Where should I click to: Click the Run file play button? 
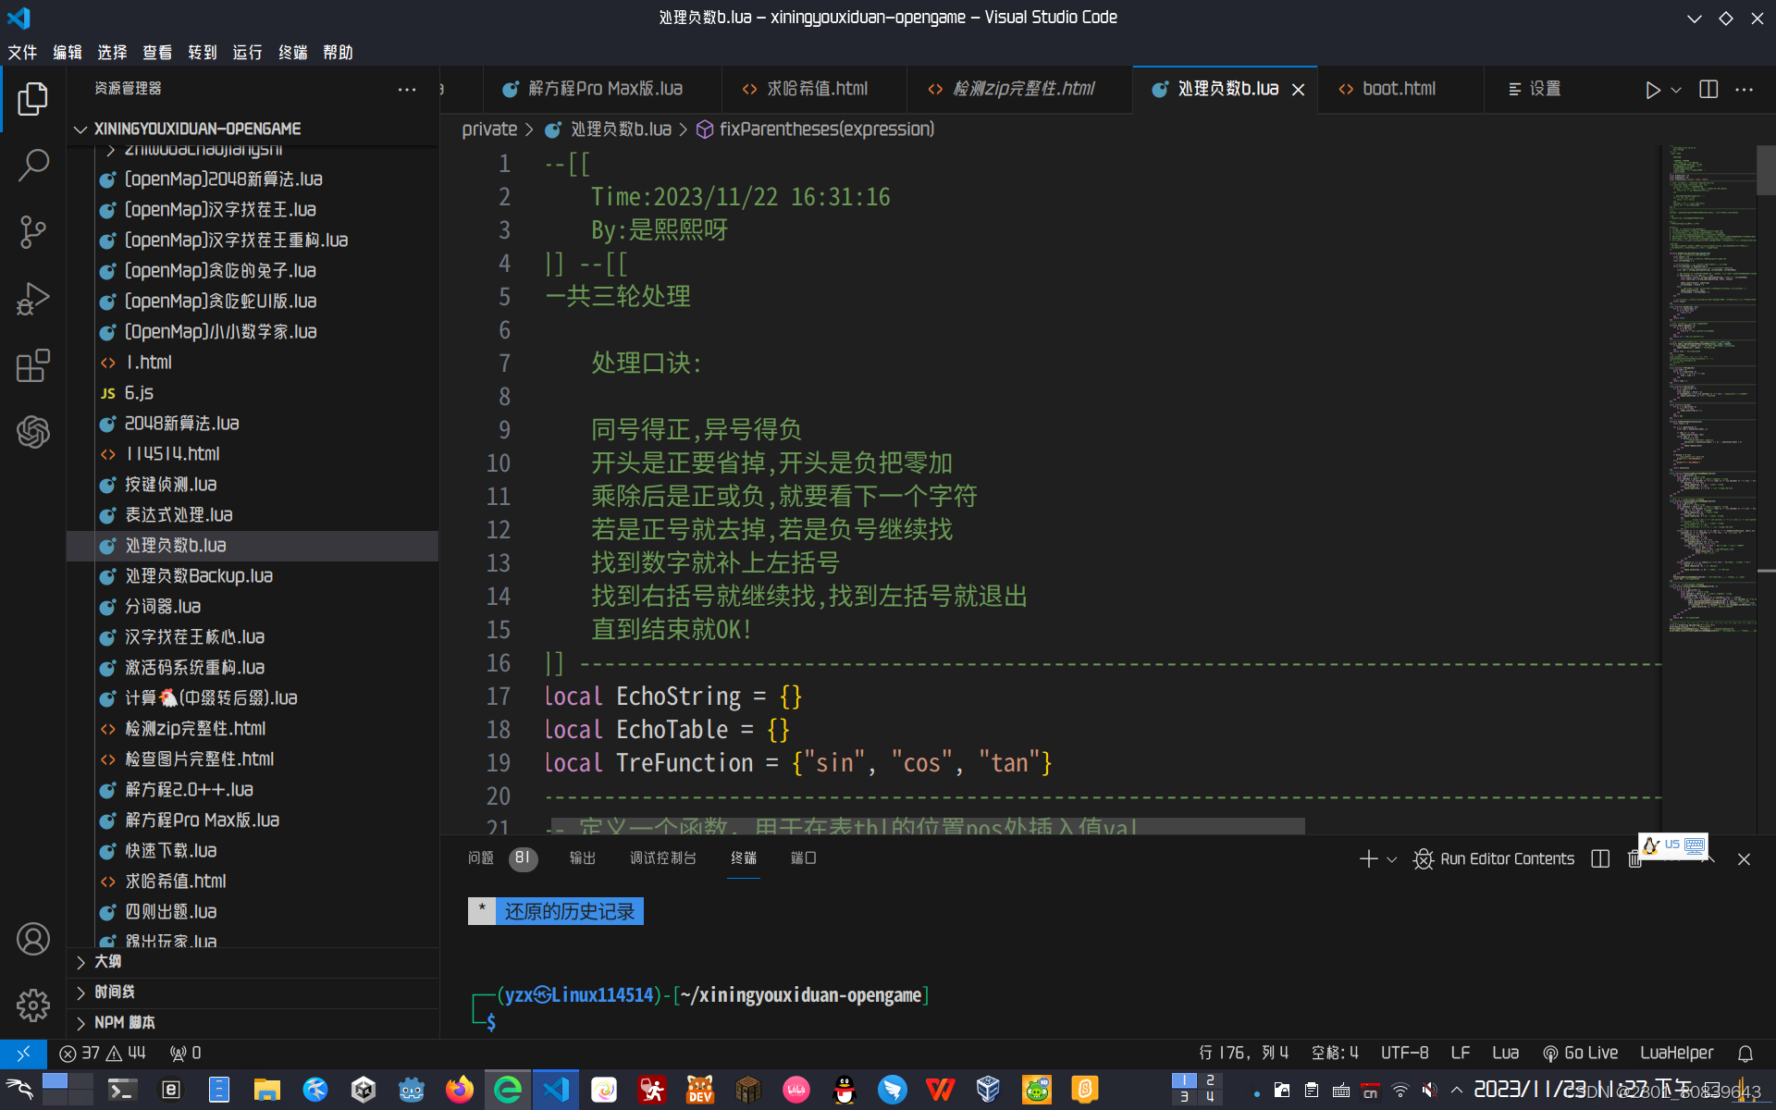coord(1652,90)
